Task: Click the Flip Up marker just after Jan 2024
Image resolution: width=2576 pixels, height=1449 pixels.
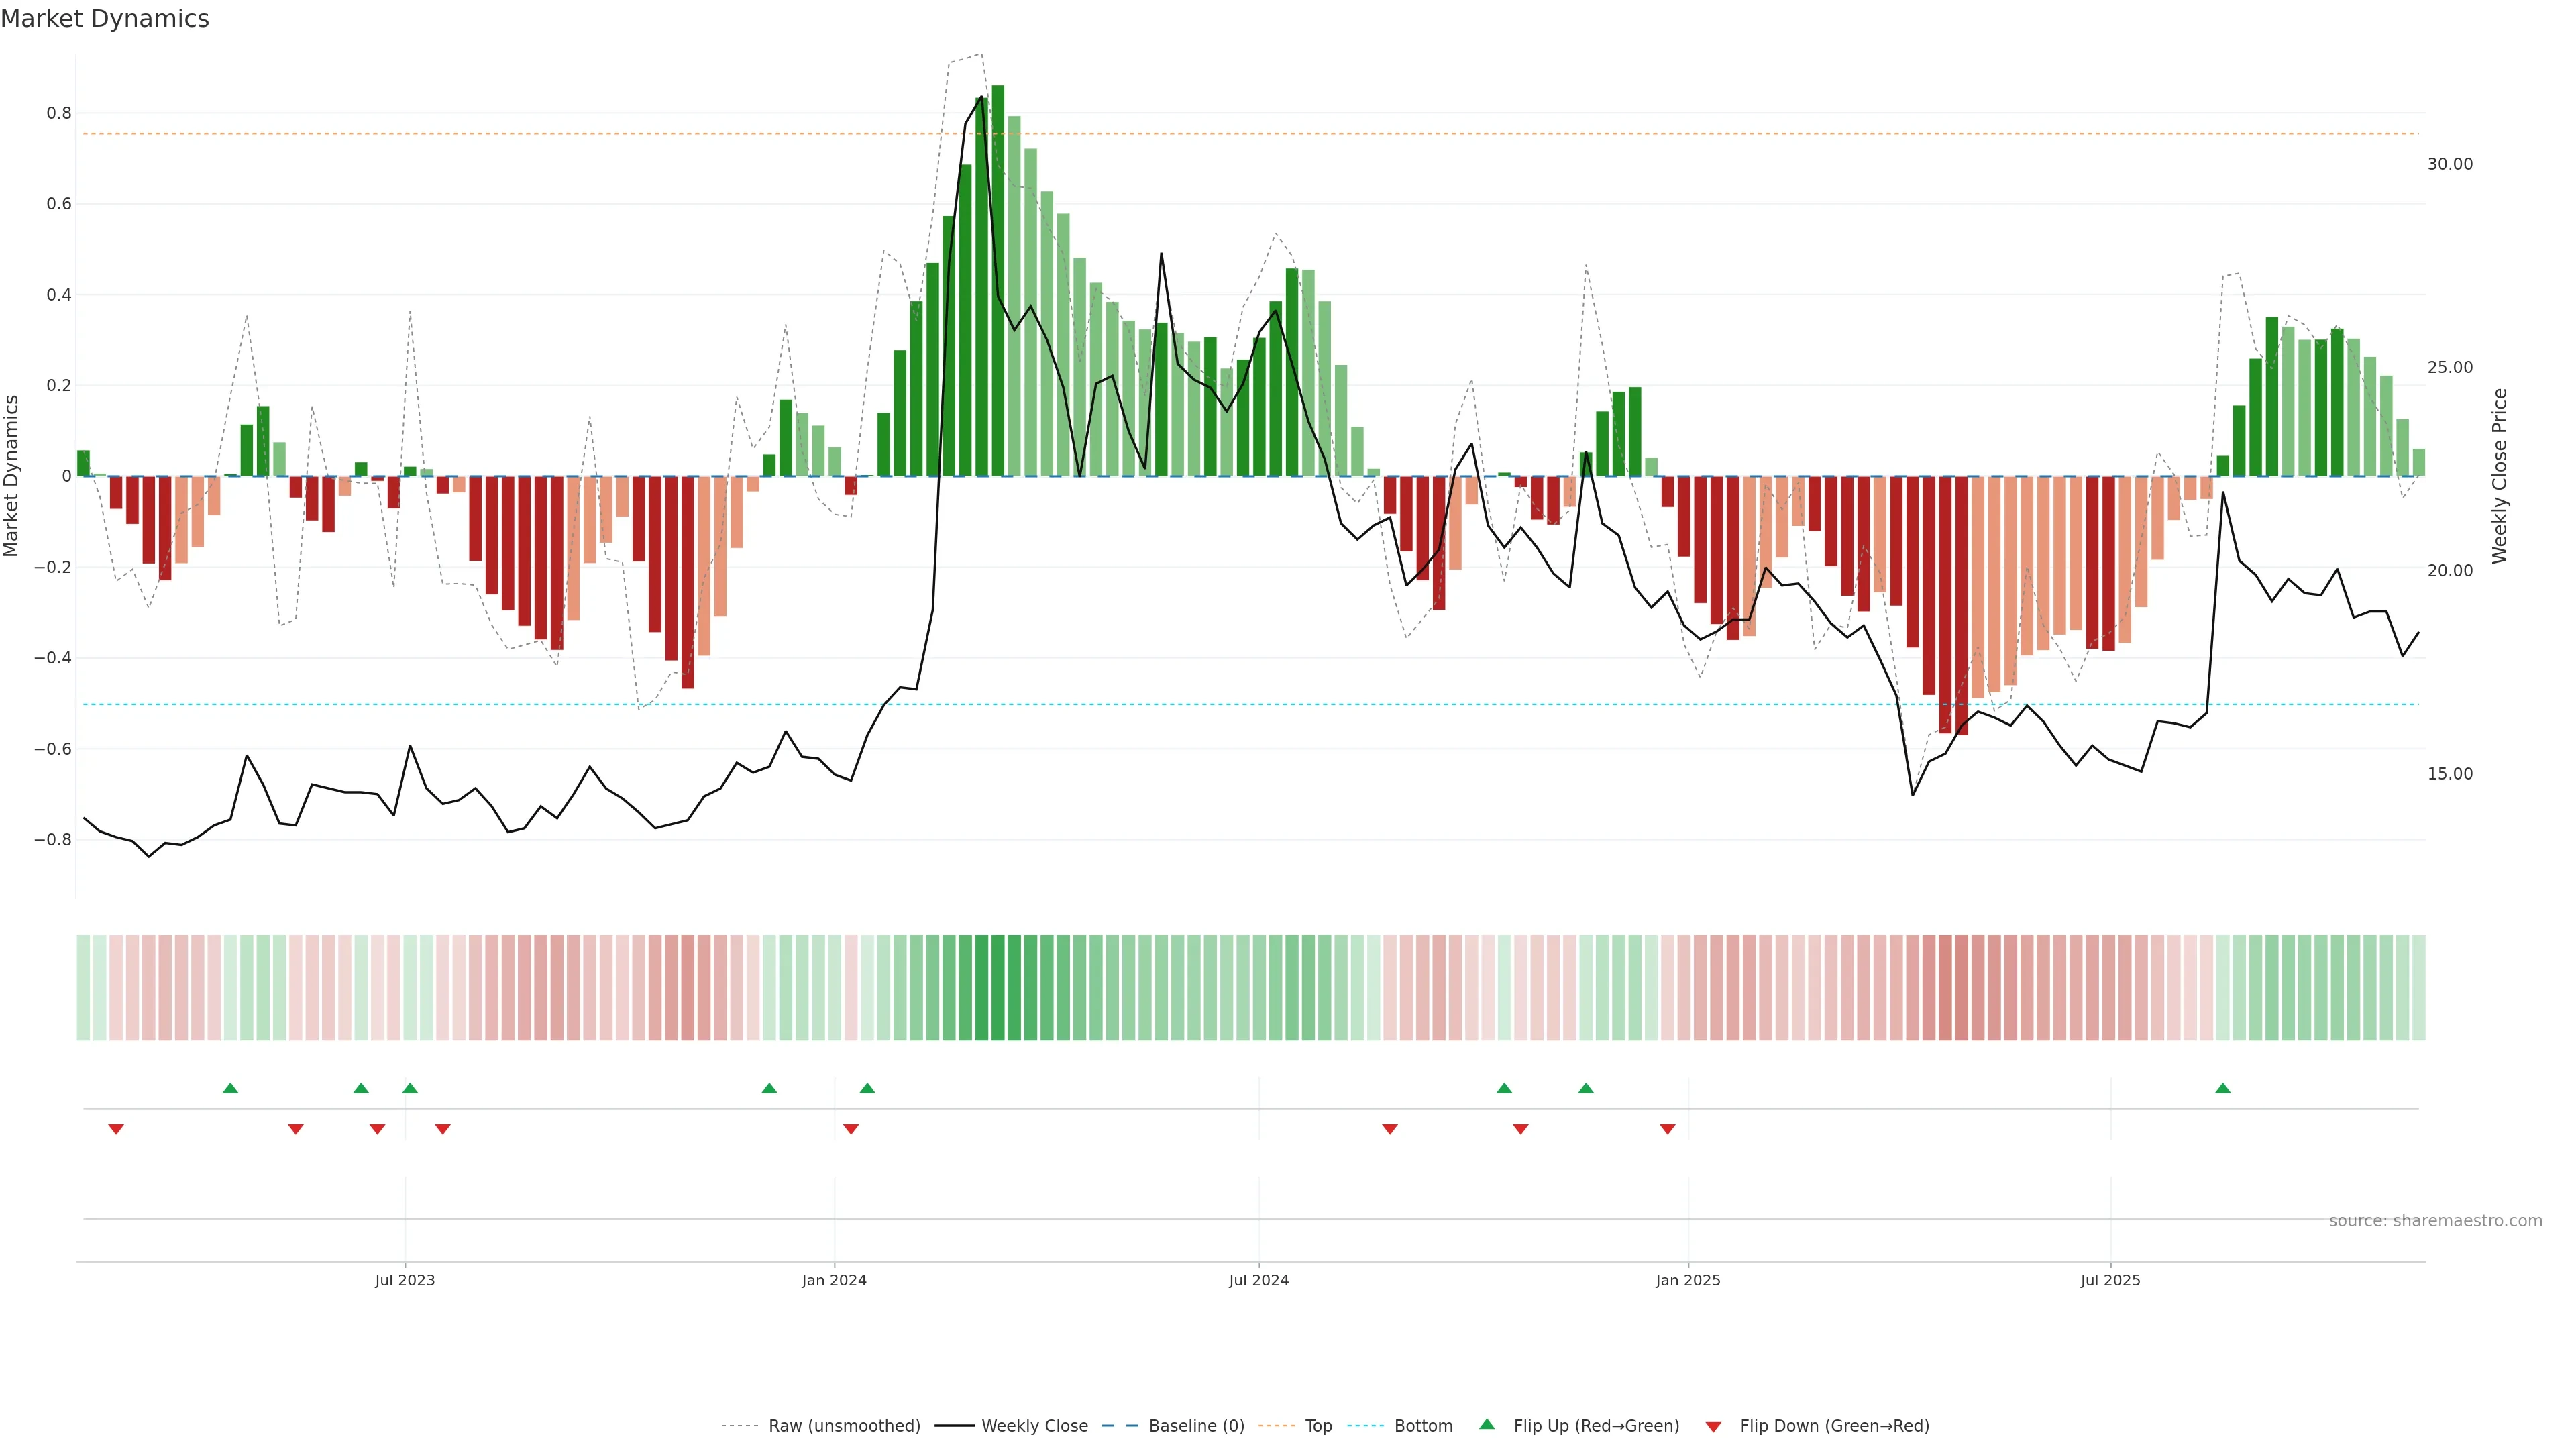Action: coord(867,1088)
